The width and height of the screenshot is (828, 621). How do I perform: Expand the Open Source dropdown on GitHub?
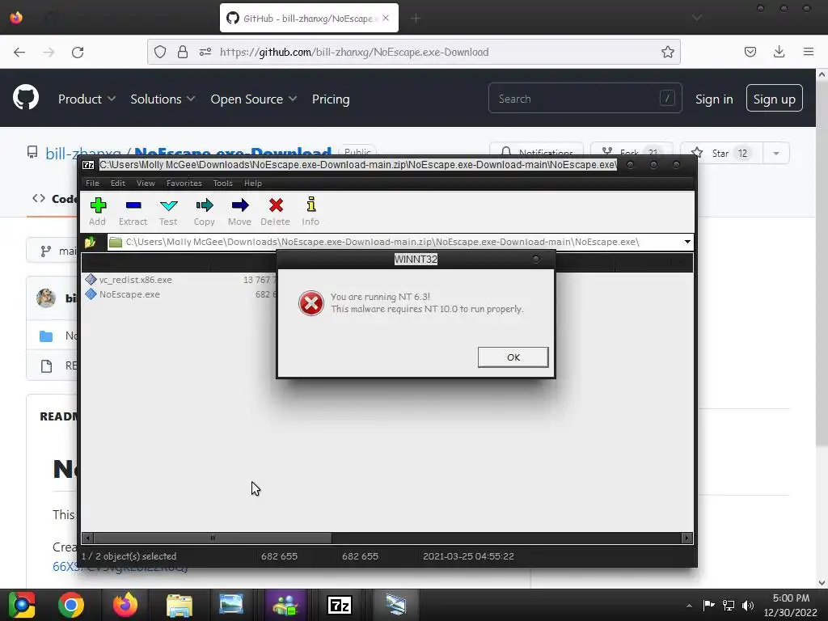click(253, 99)
